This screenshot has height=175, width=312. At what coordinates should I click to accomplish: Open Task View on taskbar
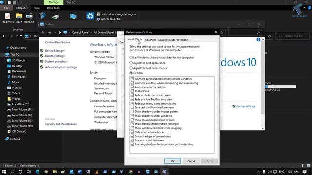point(29,172)
